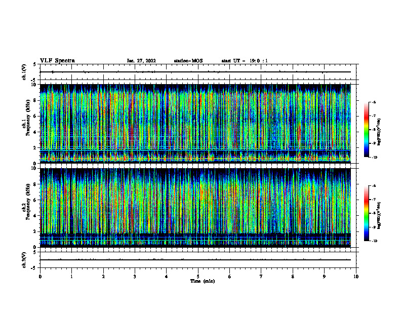Click the ch.3 voltage waveform trace
The image size is (401, 310).
(x=195, y=260)
